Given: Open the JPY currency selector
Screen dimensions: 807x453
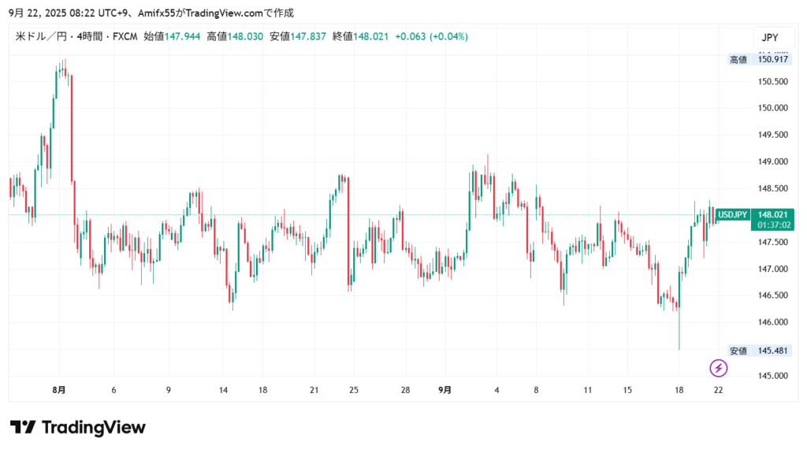Looking at the screenshot, I should pos(768,37).
